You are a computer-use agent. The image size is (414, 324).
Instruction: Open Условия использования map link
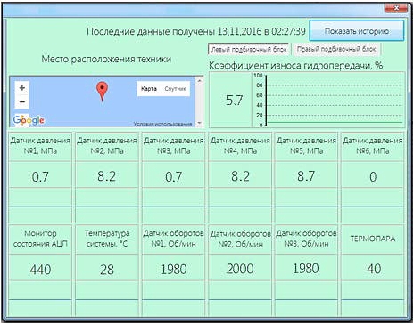(x=162, y=124)
